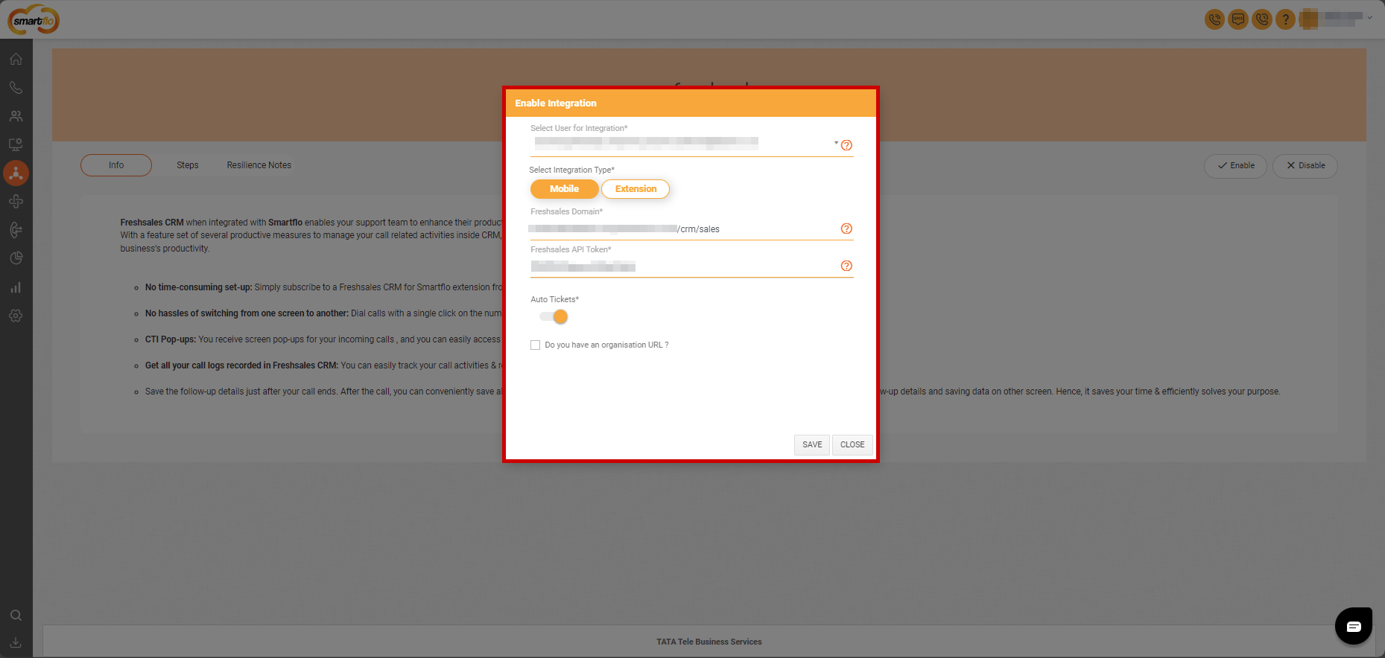Click 'CTI Pop-ups:' bullet text
The height and width of the screenshot is (658, 1385).
(x=171, y=339)
